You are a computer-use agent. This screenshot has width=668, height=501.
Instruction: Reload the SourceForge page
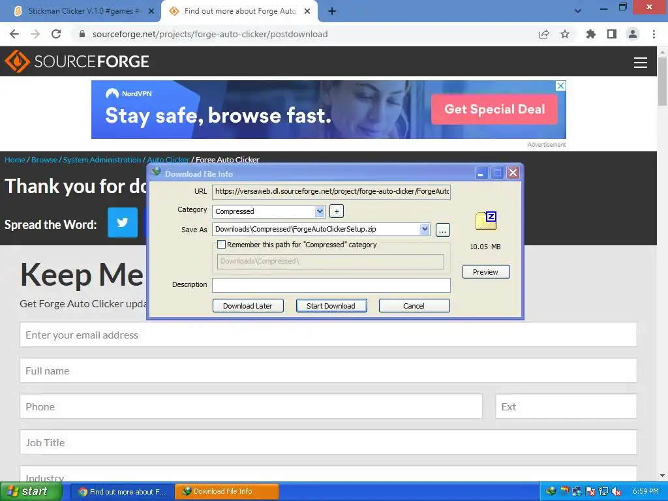pos(56,34)
